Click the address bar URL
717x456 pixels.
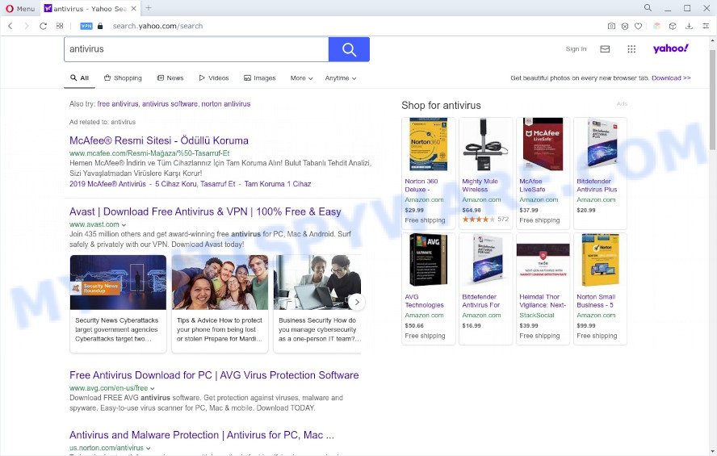(x=157, y=26)
